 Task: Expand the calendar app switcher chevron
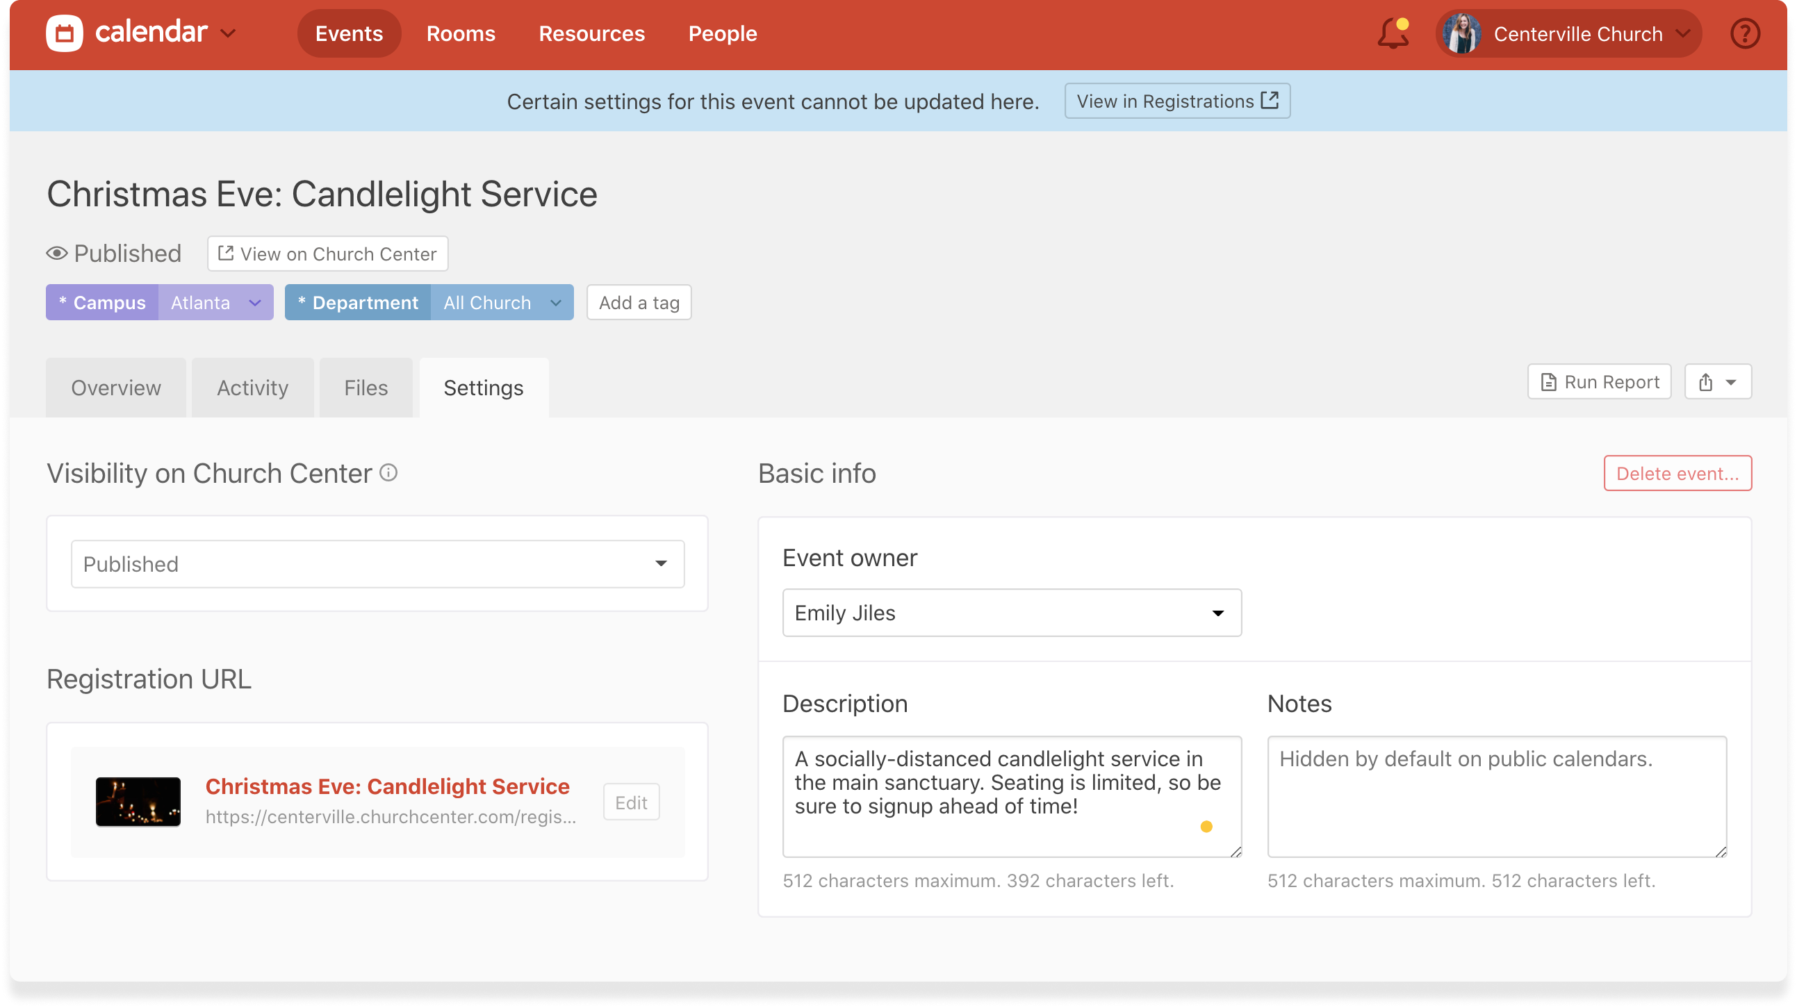pos(228,33)
